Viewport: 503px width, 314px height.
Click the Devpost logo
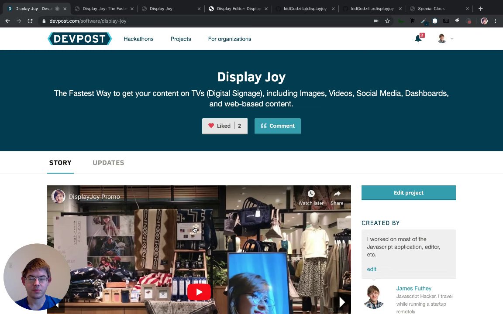pyautogui.click(x=79, y=38)
